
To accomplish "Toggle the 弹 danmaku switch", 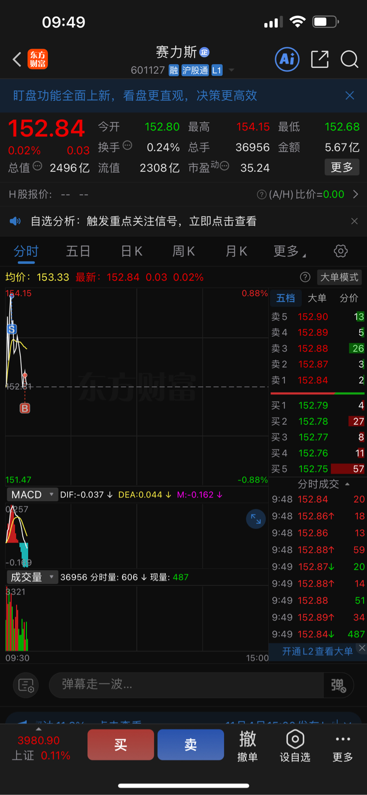I will pos(338,685).
